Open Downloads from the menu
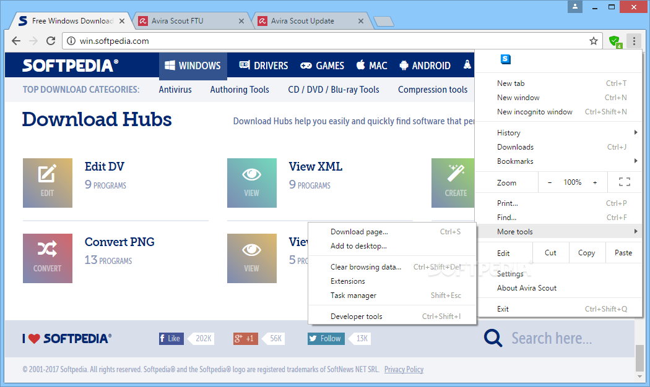The width and height of the screenshot is (650, 387). [558, 147]
